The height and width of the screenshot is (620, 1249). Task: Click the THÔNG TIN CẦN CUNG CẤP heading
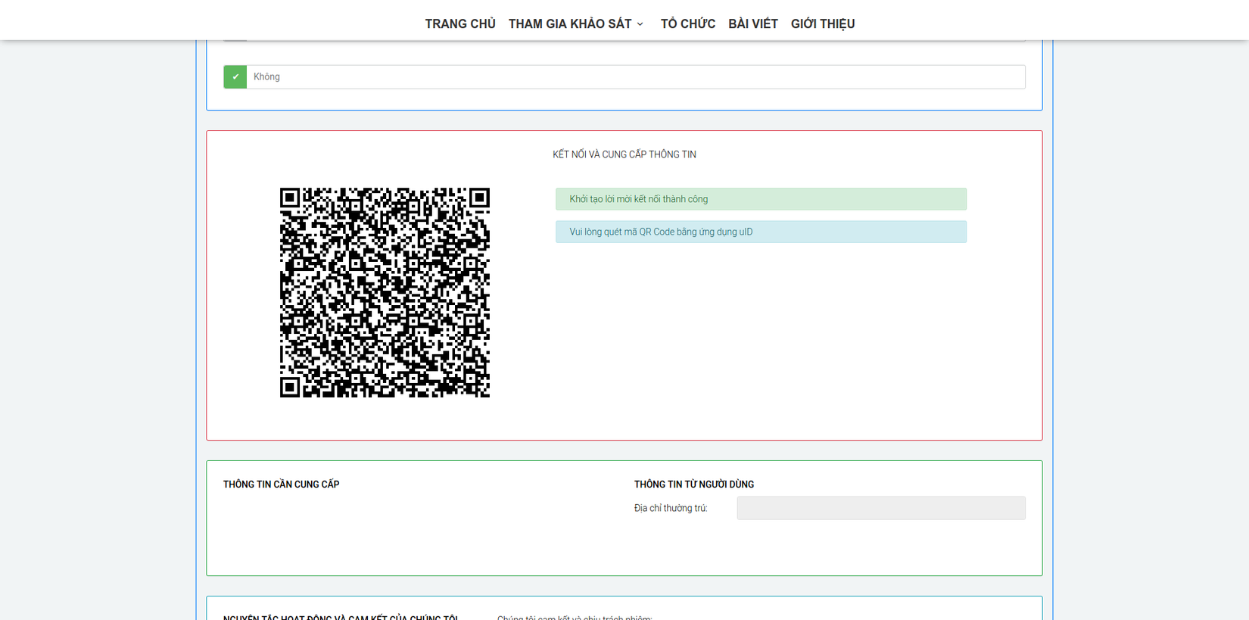[x=282, y=484]
